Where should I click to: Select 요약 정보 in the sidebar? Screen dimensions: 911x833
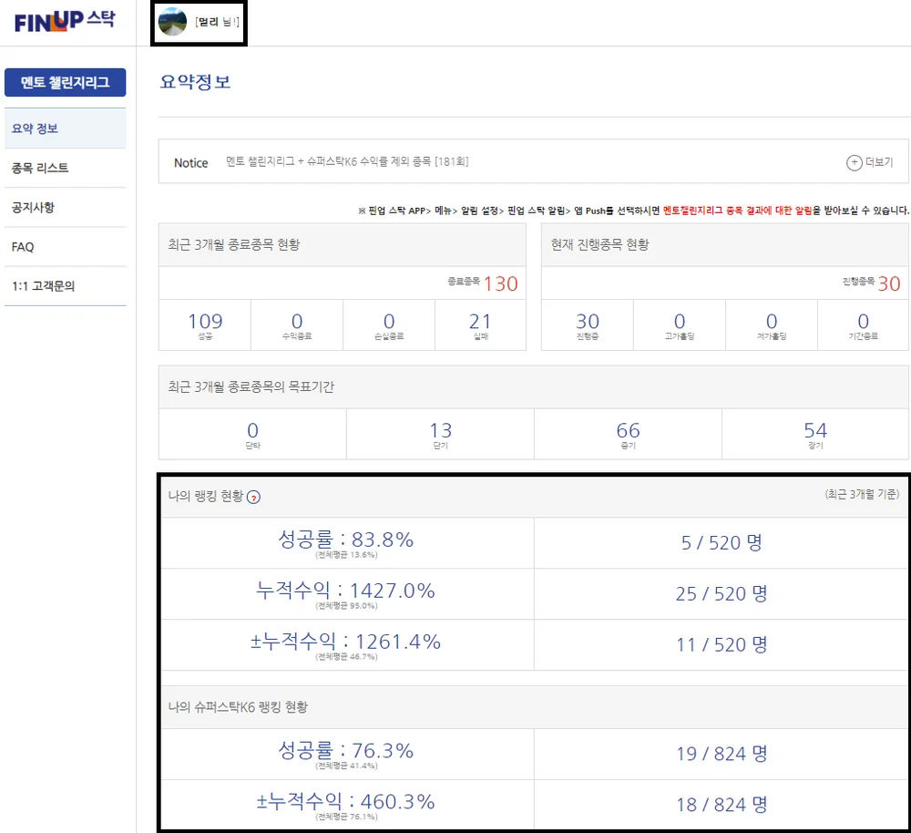36,129
